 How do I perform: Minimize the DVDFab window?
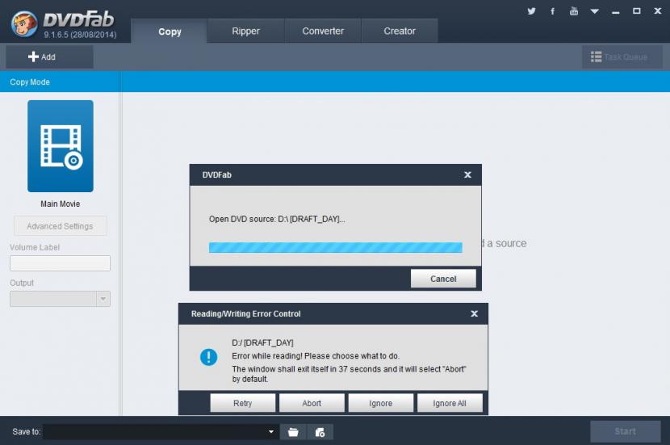pos(615,11)
